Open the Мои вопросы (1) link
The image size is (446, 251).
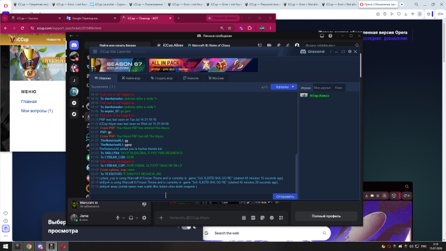[37, 111]
